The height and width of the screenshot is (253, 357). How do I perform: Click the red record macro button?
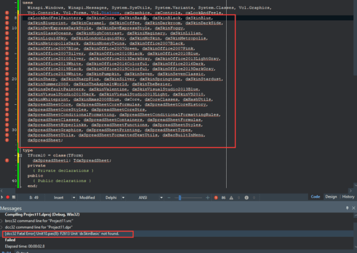[8, 197]
